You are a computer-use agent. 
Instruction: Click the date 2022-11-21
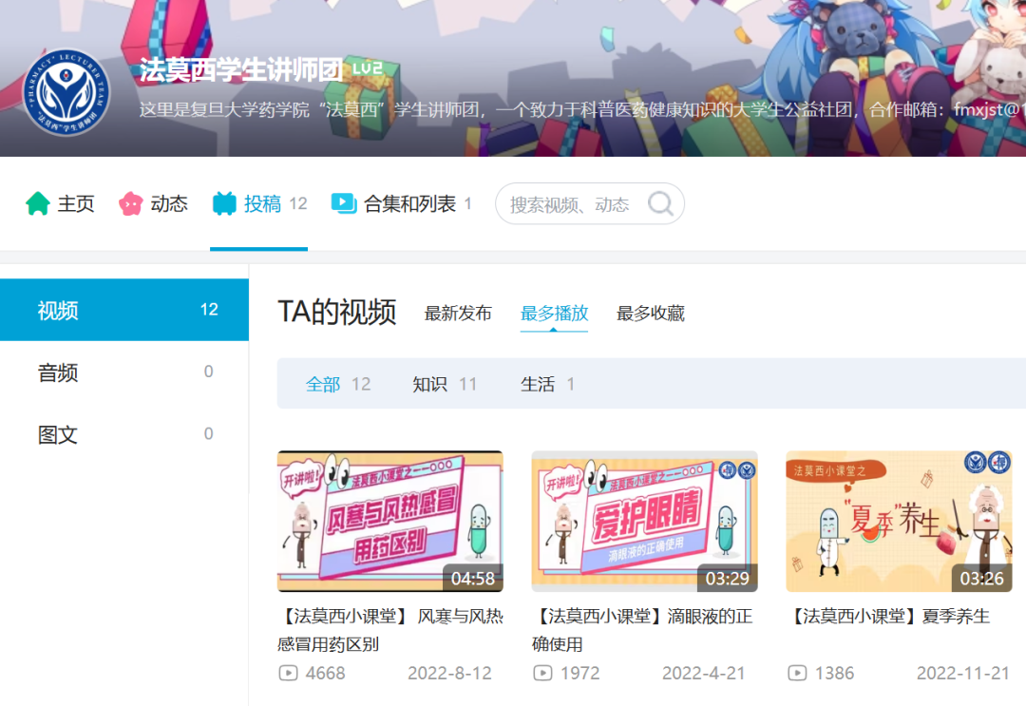[963, 674]
